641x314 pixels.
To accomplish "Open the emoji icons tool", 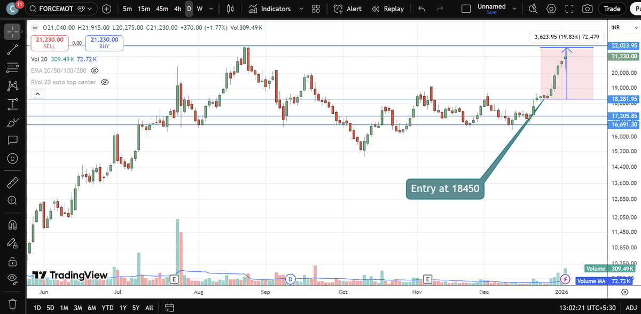I will (x=12, y=159).
